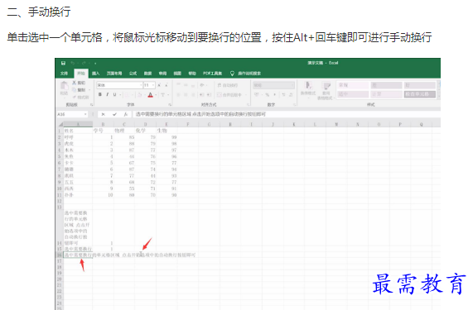The height and width of the screenshot is (310, 473).
Task: Click the select-all corner of the sheet
Action: (x=60, y=124)
